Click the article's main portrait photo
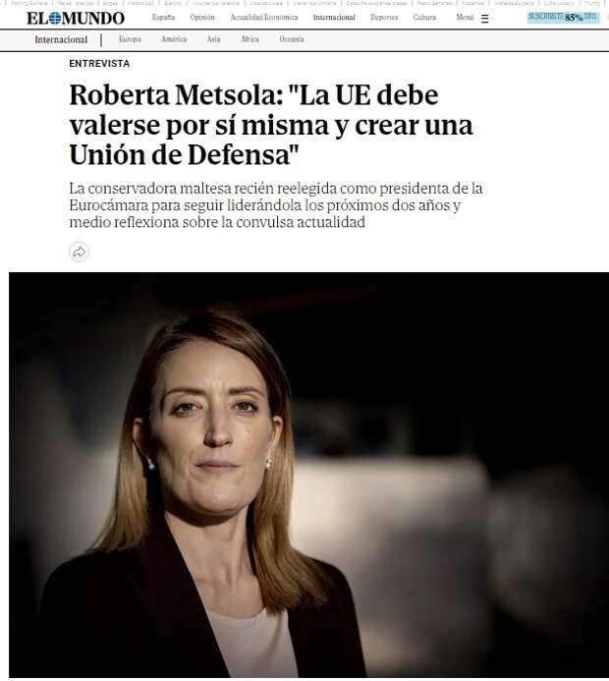The width and height of the screenshot is (609, 681). [x=308, y=475]
